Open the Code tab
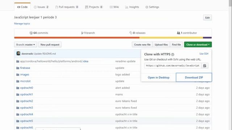 point(22,7)
